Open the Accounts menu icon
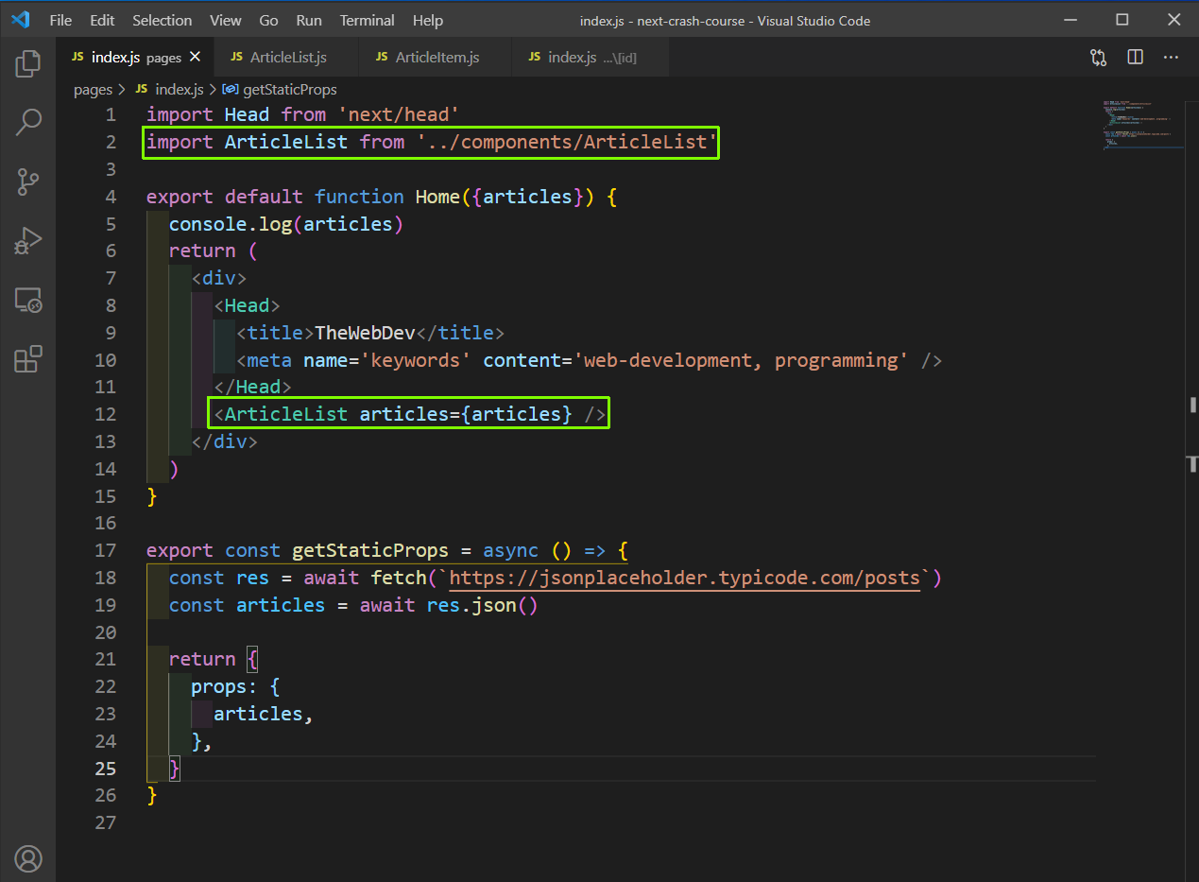Screen dimensions: 1199x882 (x=28, y=858)
